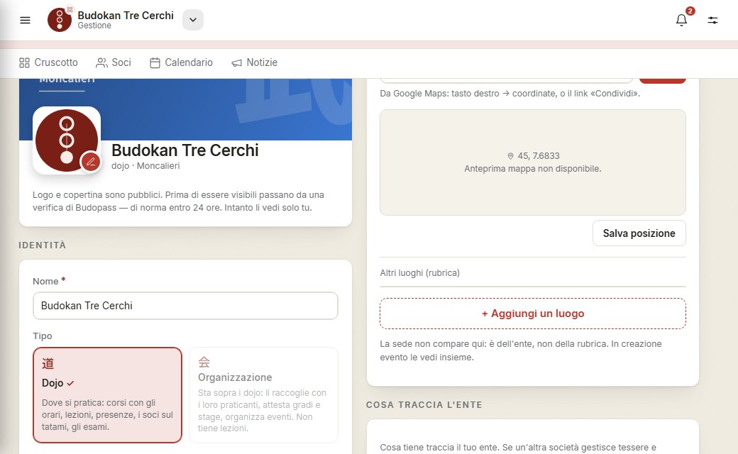Click Aggiungi un luogo
This screenshot has width=738, height=454.
click(533, 314)
